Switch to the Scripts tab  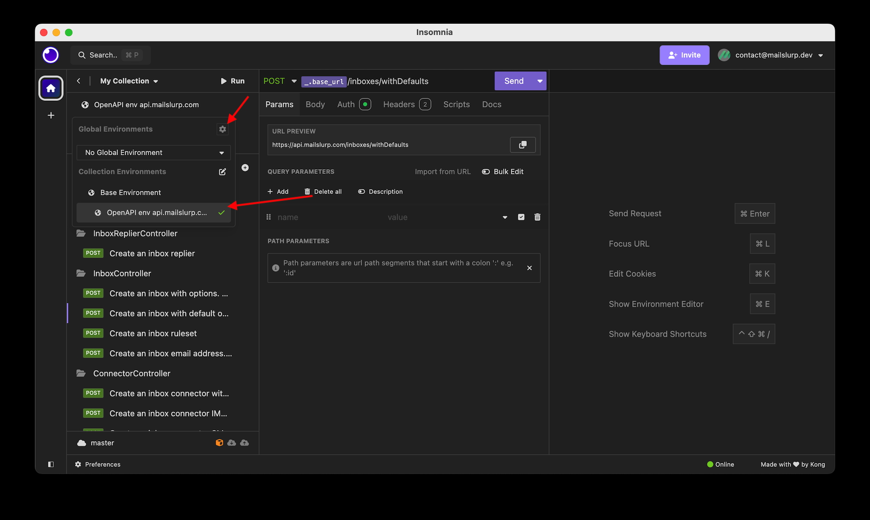(456, 104)
